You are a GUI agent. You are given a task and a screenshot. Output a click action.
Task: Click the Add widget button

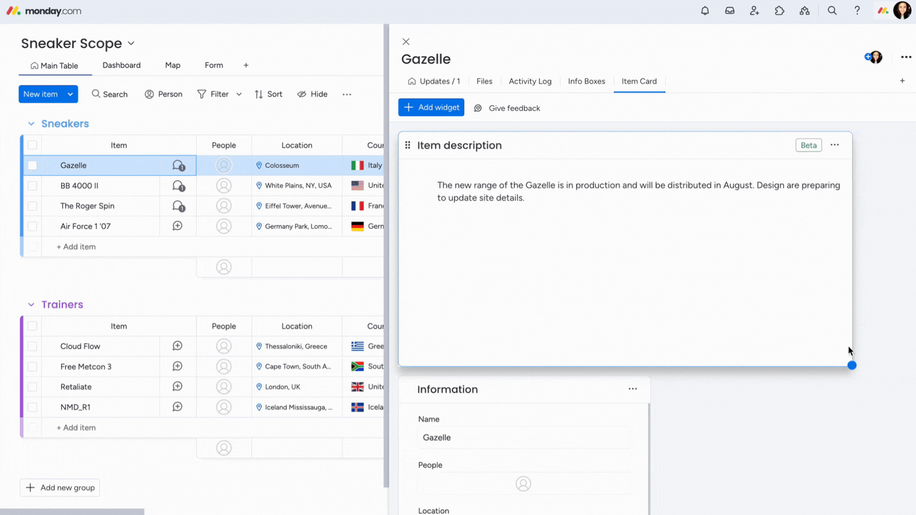click(x=431, y=108)
